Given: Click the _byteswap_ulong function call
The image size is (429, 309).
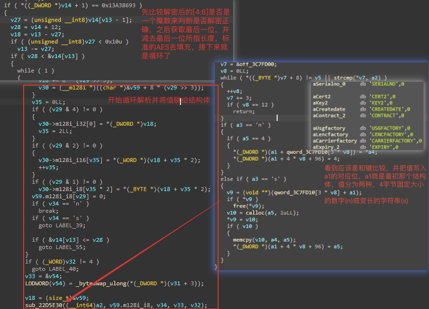Looking at the screenshot, I should 139,283.
